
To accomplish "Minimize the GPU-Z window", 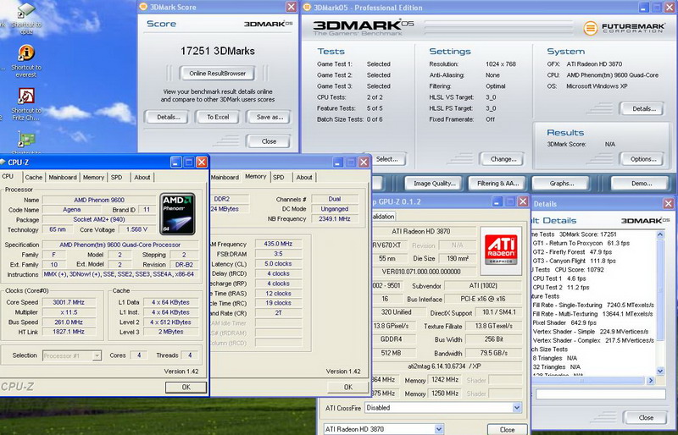I will pos(497,201).
